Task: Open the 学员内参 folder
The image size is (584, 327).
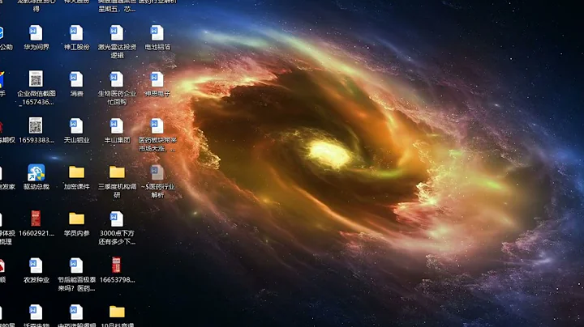Action: coord(76,219)
